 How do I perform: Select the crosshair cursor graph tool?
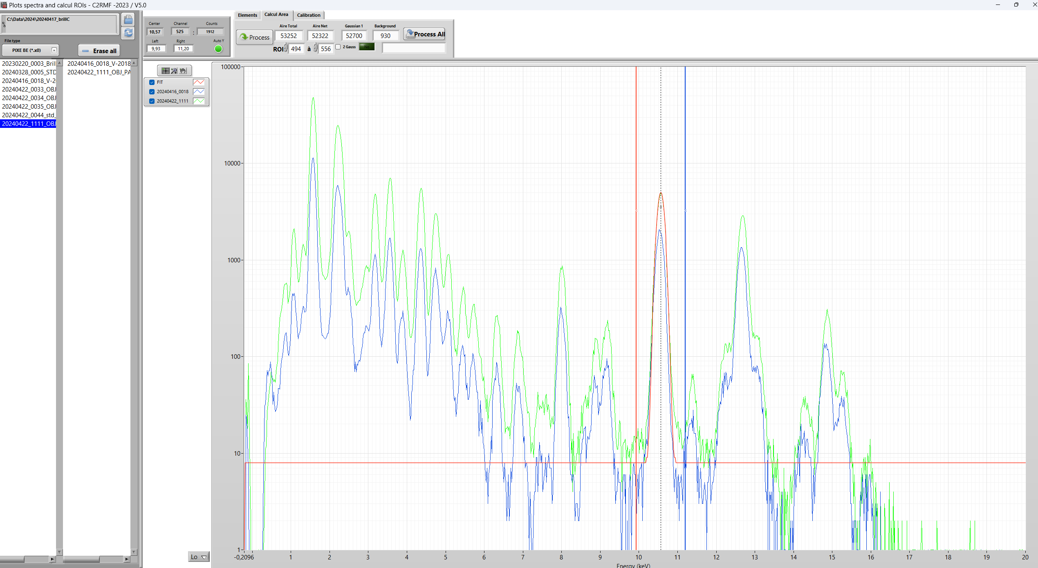pyautogui.click(x=165, y=71)
